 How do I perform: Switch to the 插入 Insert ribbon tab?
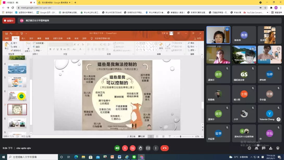pyautogui.click(x=23, y=38)
